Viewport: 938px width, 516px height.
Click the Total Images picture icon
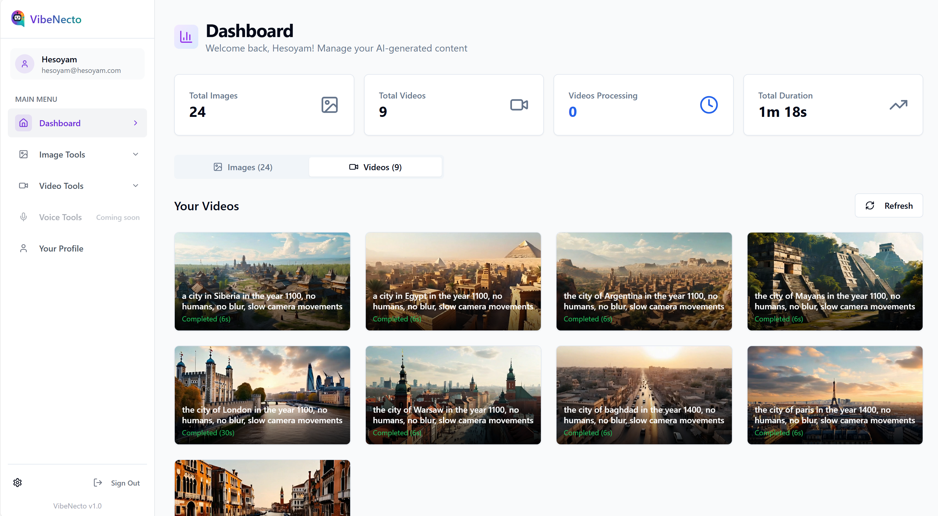(330, 105)
